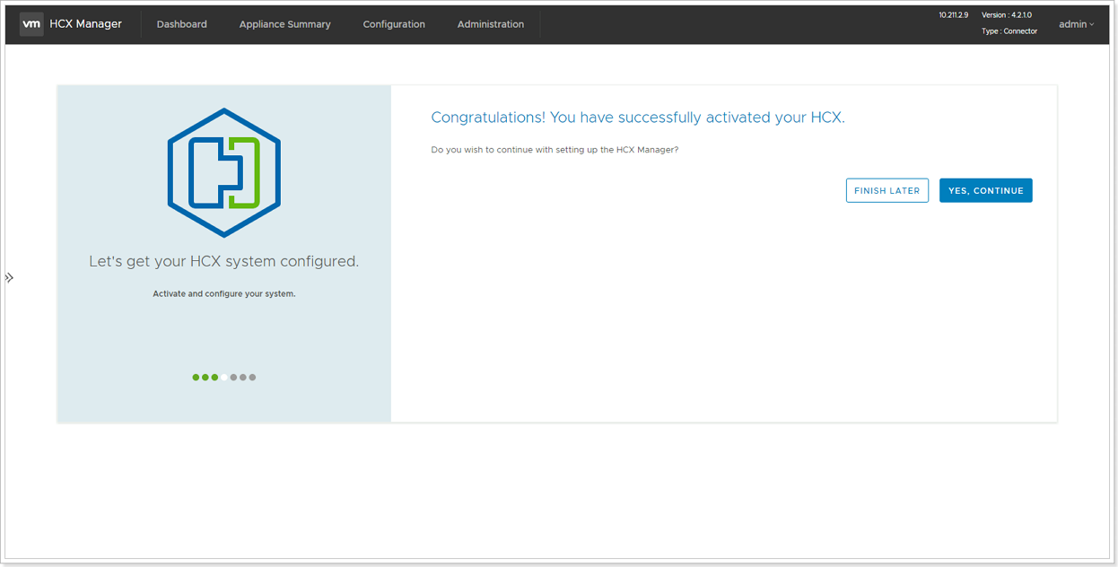Open the Configuration menu

(394, 24)
